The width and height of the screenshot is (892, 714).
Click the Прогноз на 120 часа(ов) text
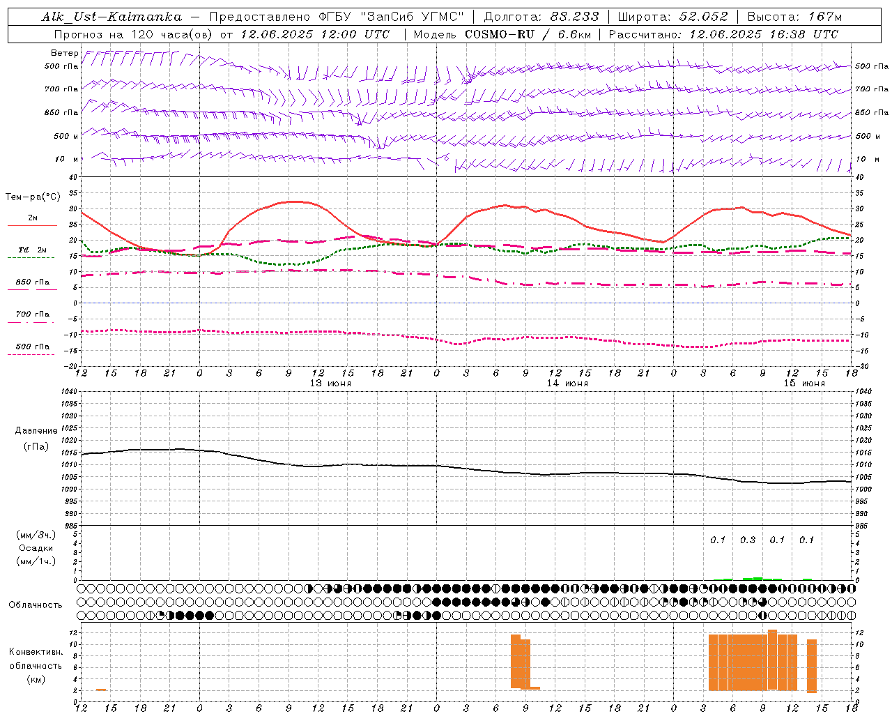pos(134,34)
